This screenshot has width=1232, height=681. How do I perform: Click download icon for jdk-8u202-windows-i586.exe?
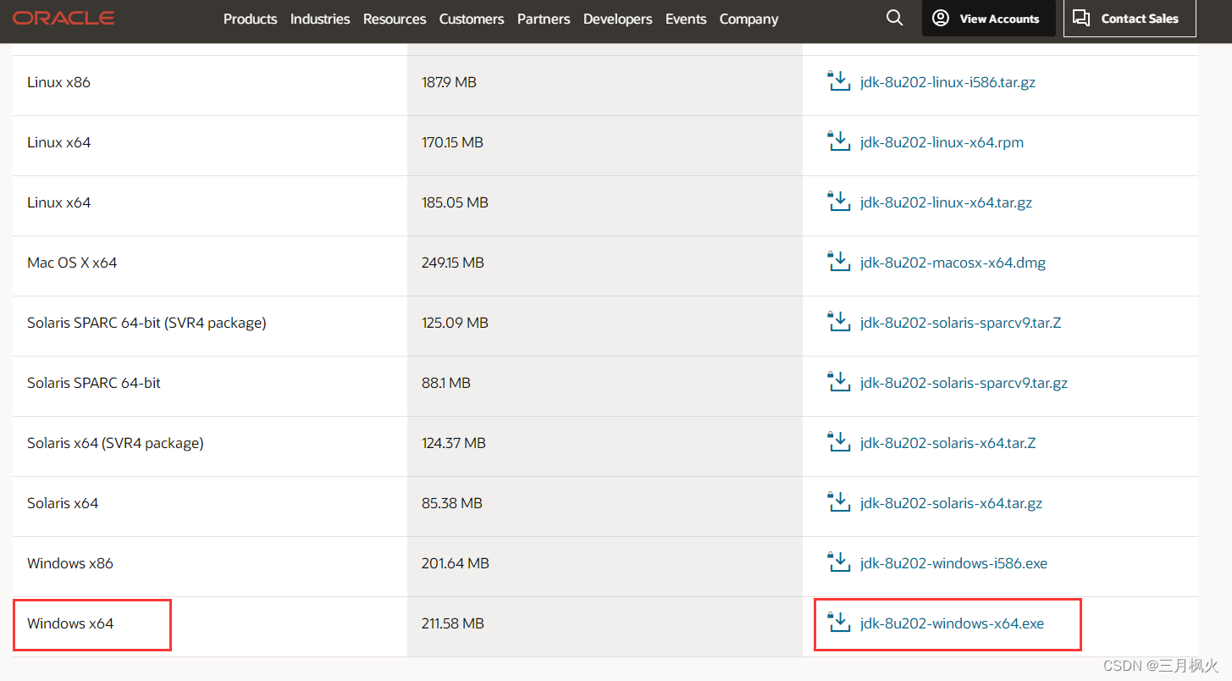tap(838, 562)
